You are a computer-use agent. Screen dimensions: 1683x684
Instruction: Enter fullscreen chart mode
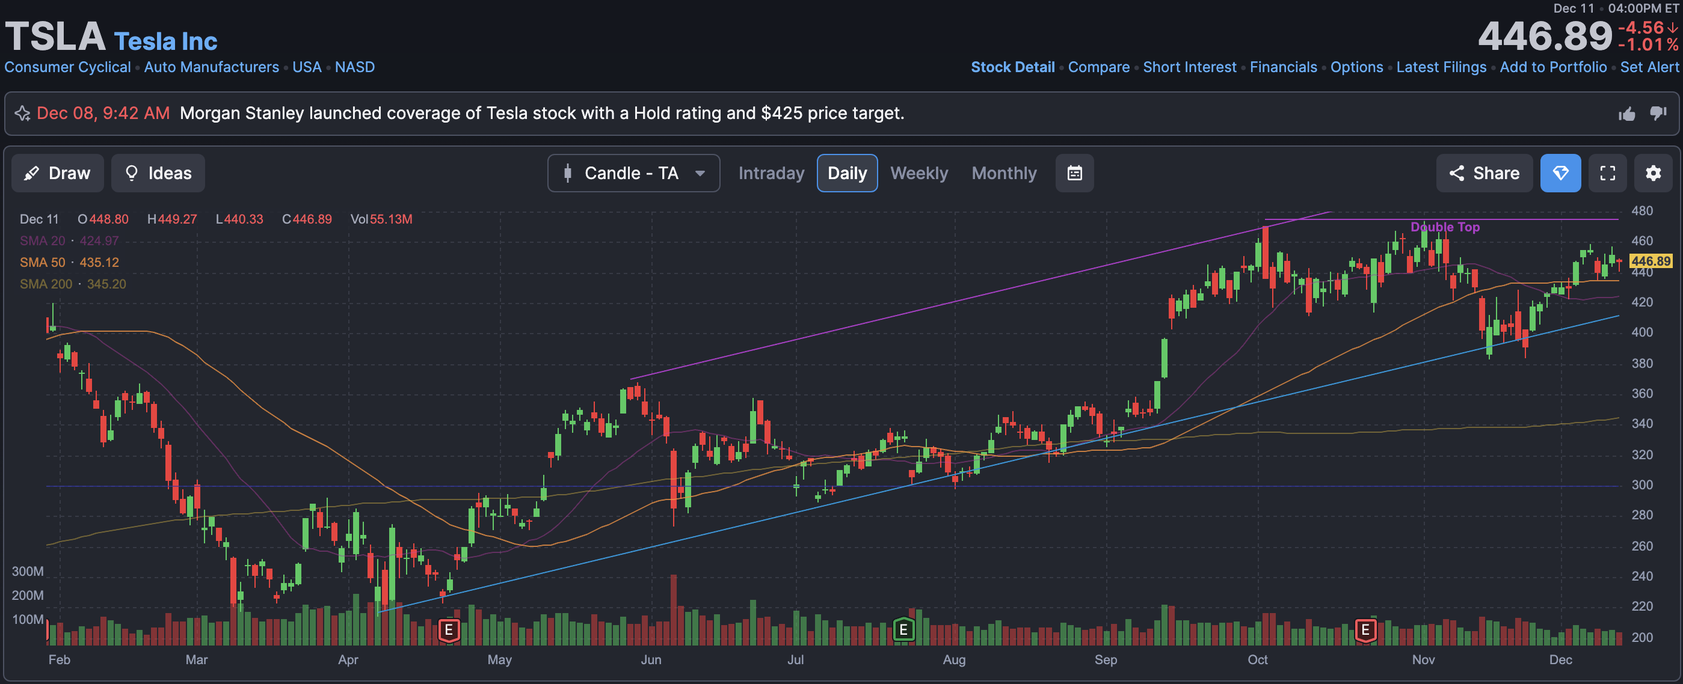(x=1607, y=173)
